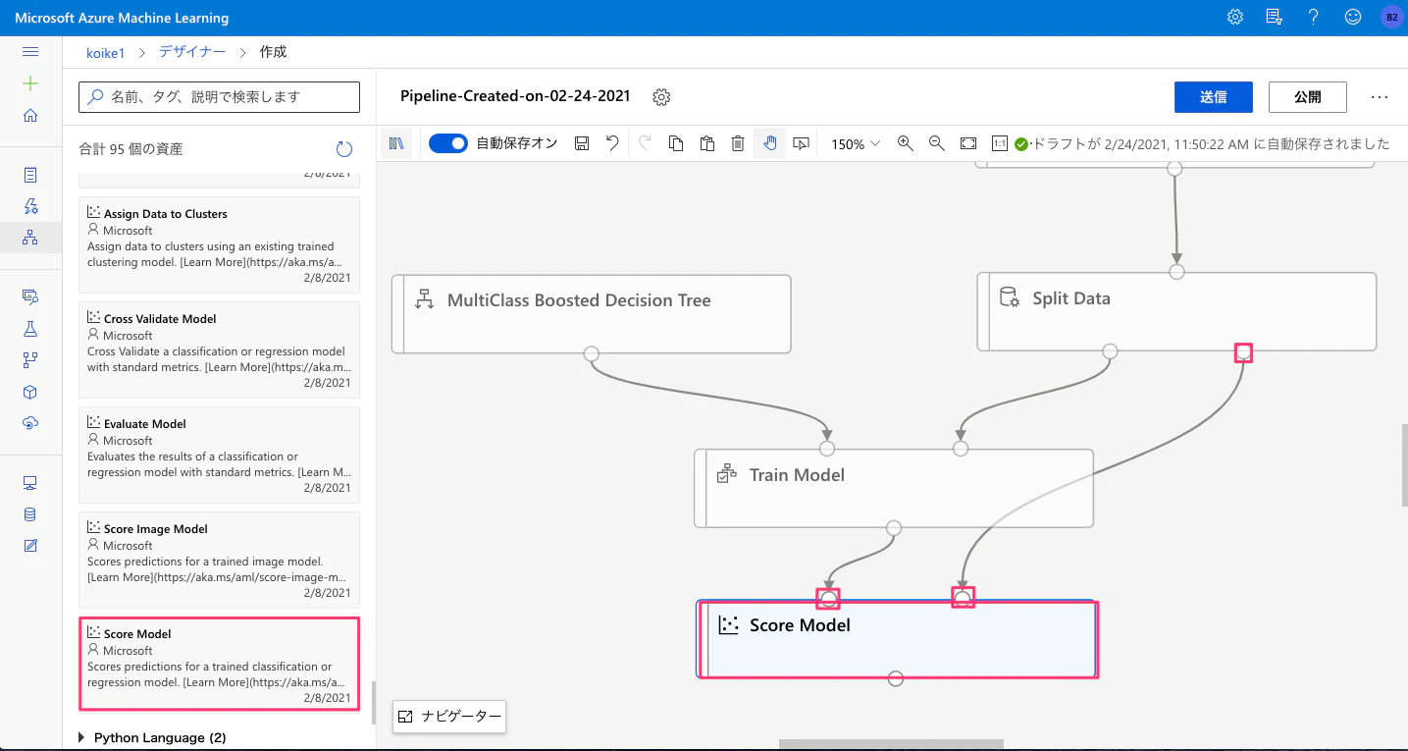Select the hand pan tool

(770, 144)
